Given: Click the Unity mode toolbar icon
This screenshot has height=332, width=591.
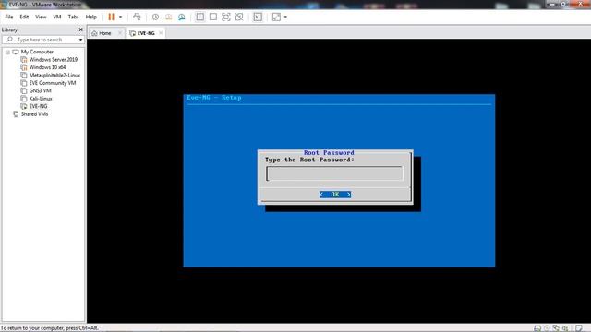Looking at the screenshot, I should (x=239, y=17).
